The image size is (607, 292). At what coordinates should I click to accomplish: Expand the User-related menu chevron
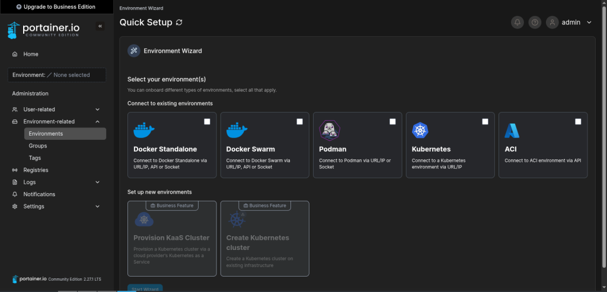click(98, 110)
